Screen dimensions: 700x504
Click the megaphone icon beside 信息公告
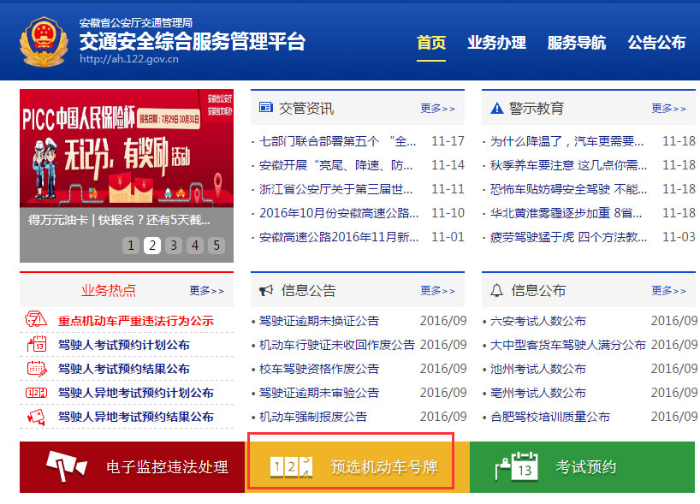coord(265,290)
